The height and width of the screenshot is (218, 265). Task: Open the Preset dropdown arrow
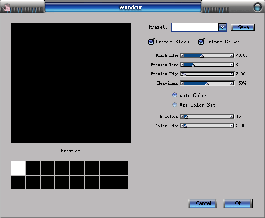point(222,27)
